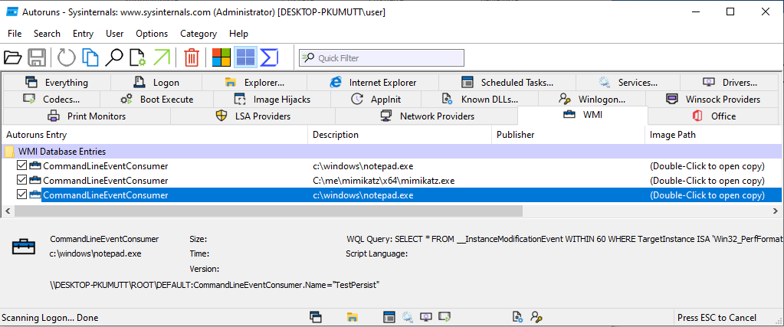The image size is (784, 327).
Task: Open the Entry menu
Action: pyautogui.click(x=83, y=34)
